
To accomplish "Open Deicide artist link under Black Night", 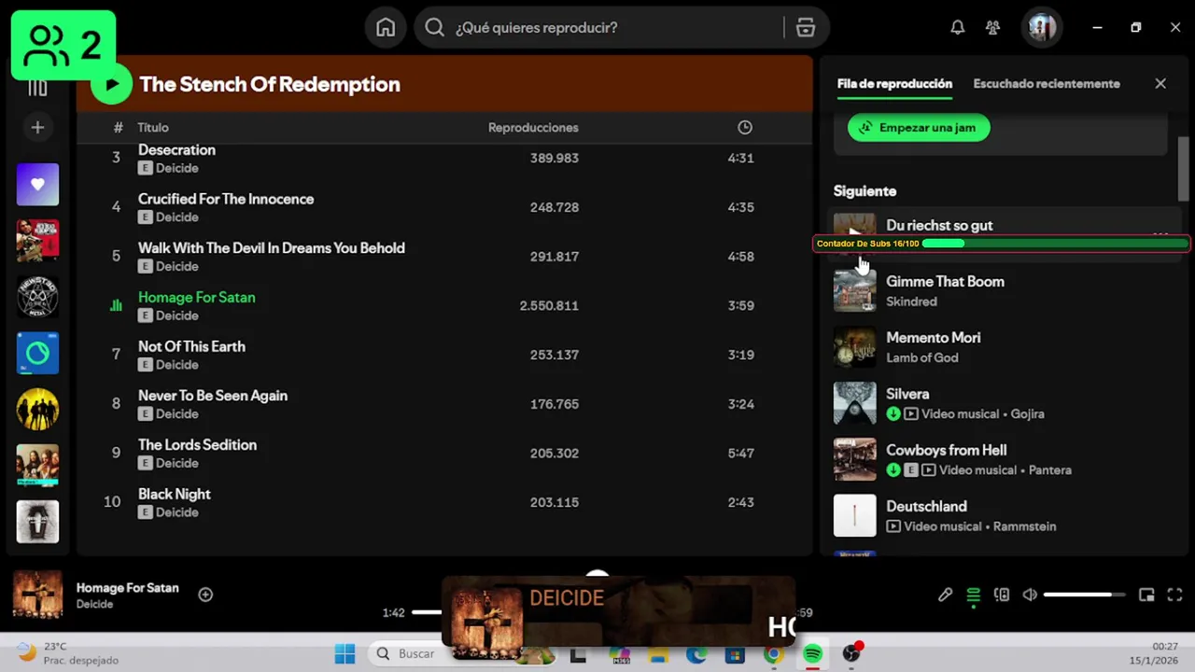I will click(176, 512).
